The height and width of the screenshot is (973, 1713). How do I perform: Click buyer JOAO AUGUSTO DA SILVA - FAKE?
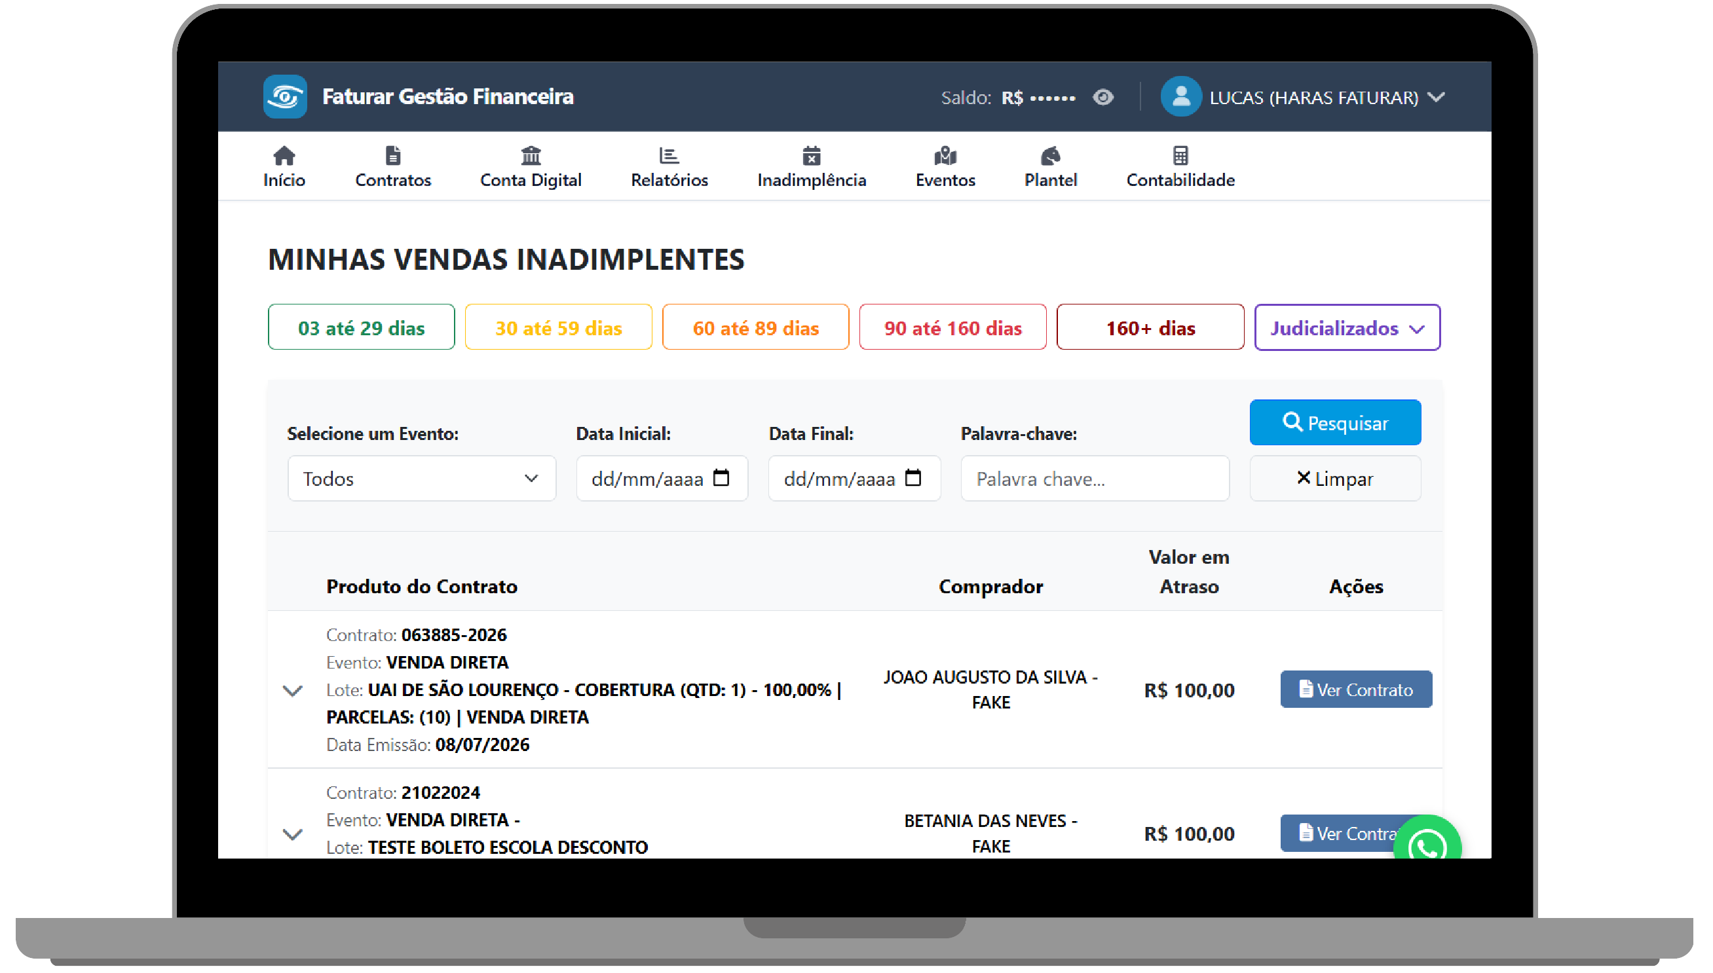coord(992,690)
